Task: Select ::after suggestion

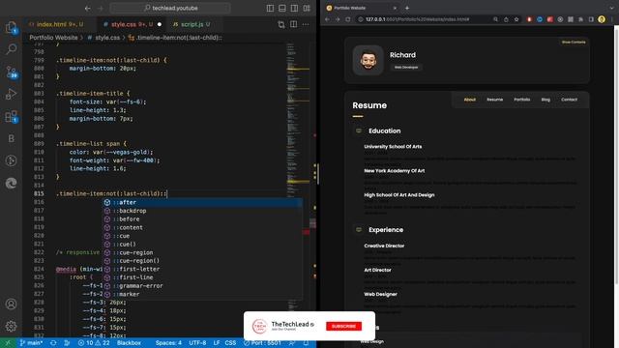Action: (x=202, y=202)
